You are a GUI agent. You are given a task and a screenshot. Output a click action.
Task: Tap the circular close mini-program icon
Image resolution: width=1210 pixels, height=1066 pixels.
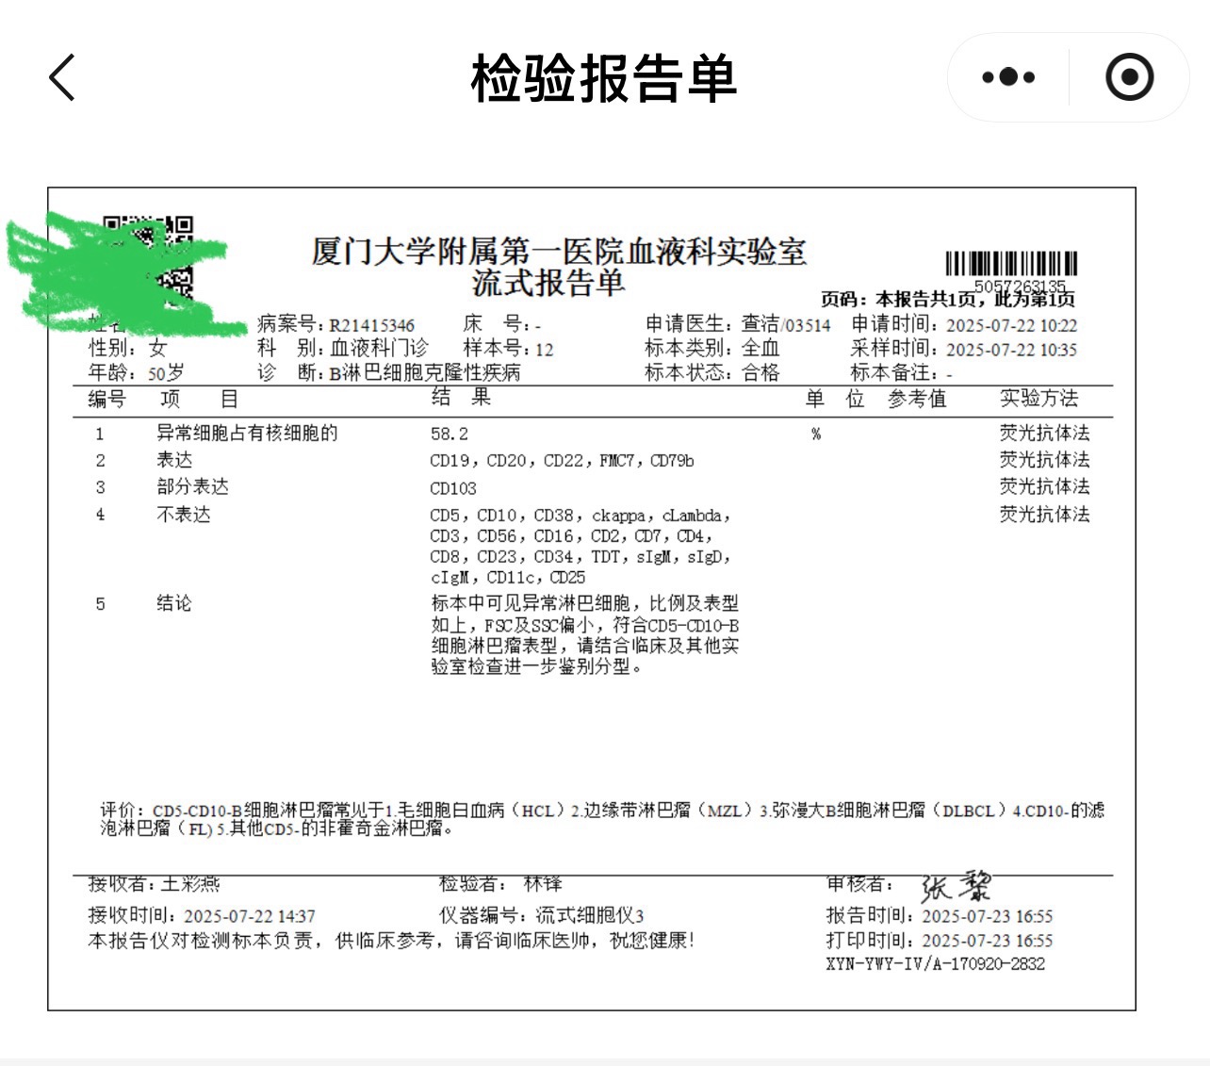point(1129,77)
